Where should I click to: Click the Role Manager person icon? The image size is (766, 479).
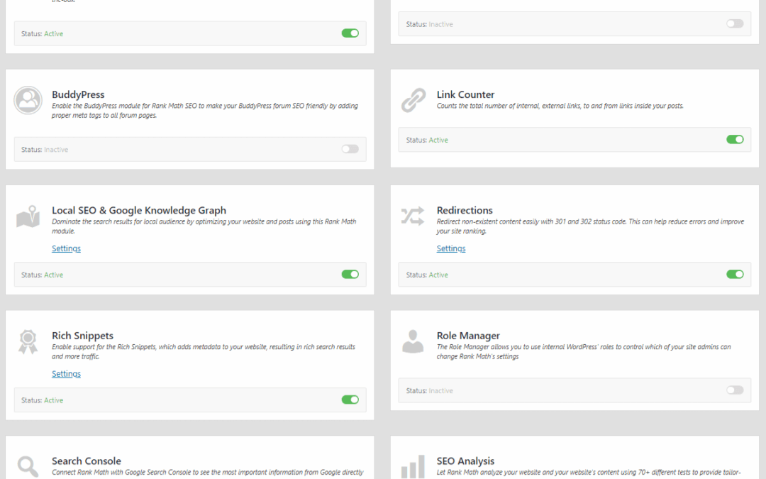pyautogui.click(x=413, y=341)
